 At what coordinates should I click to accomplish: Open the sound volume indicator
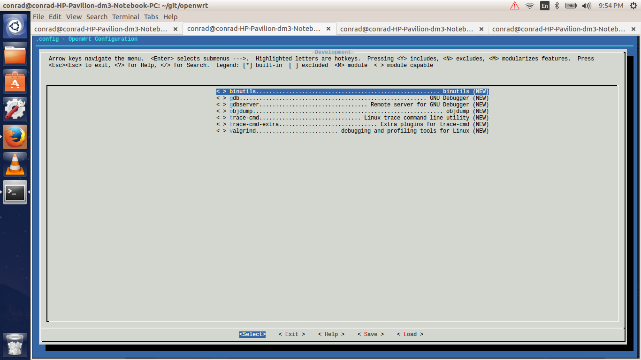[x=587, y=6]
